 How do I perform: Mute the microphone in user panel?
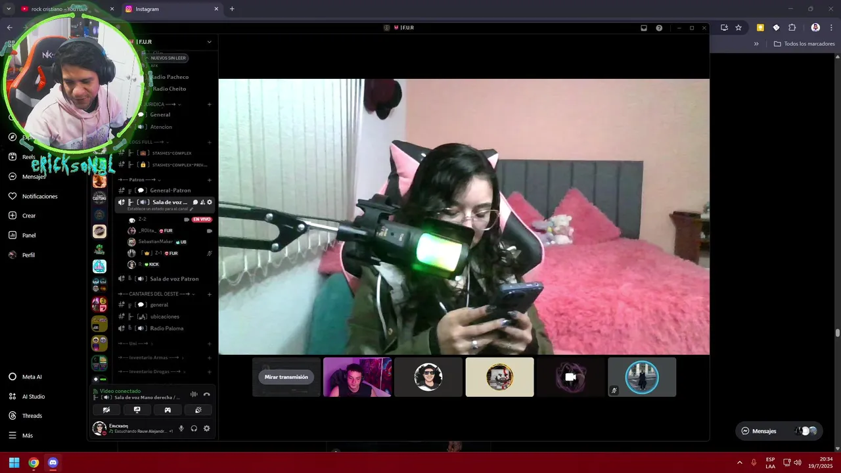(x=181, y=428)
